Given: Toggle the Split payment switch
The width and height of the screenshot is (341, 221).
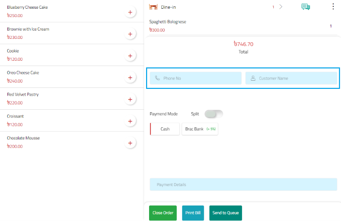Looking at the screenshot, I should 213,114.
